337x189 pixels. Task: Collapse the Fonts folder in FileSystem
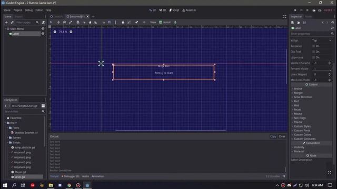8,128
